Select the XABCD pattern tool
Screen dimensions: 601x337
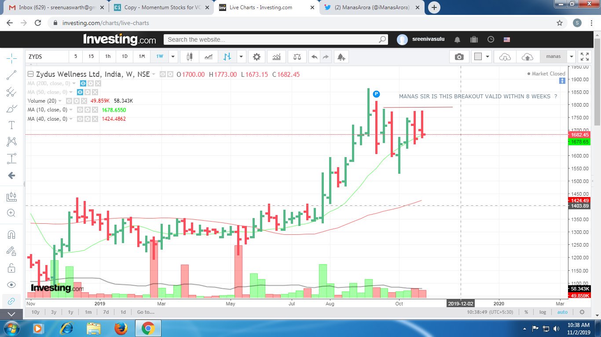pos(11,142)
